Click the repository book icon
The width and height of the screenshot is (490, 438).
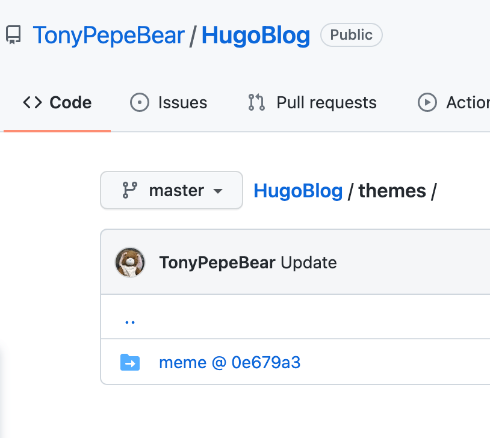coord(13,35)
